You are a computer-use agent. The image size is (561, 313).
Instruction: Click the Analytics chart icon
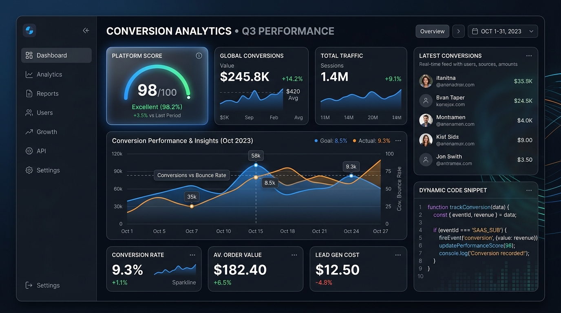pyautogui.click(x=29, y=75)
